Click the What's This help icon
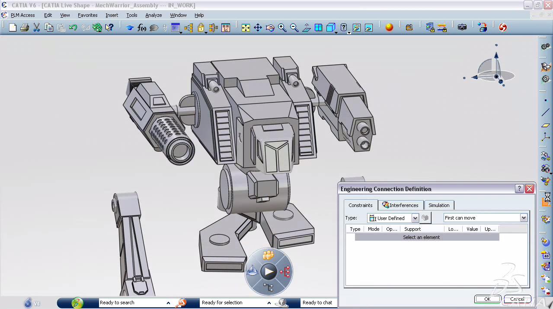This screenshot has height=309, width=553. 109,28
